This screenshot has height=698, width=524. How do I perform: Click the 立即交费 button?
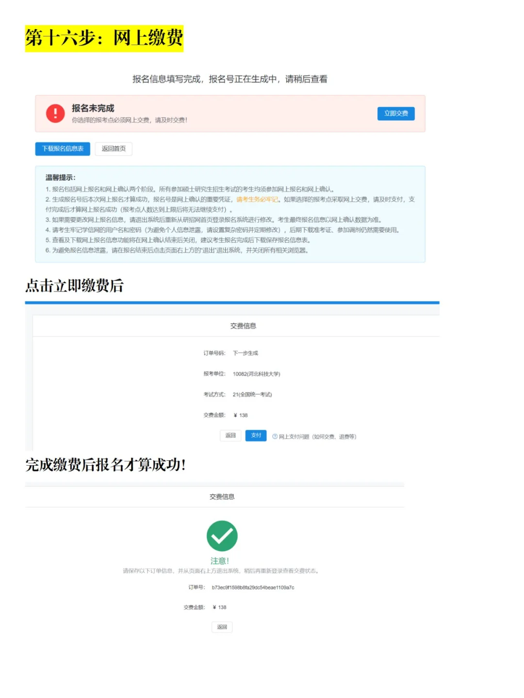(395, 113)
